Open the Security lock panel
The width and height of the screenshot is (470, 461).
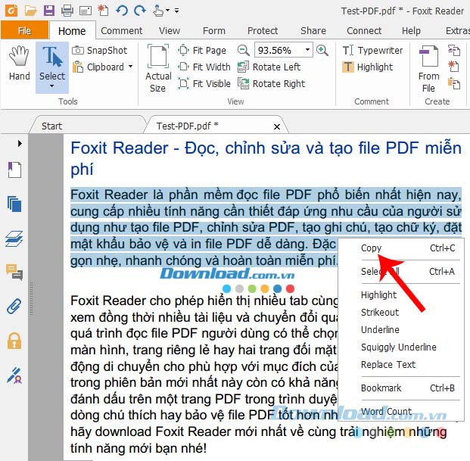(14, 341)
